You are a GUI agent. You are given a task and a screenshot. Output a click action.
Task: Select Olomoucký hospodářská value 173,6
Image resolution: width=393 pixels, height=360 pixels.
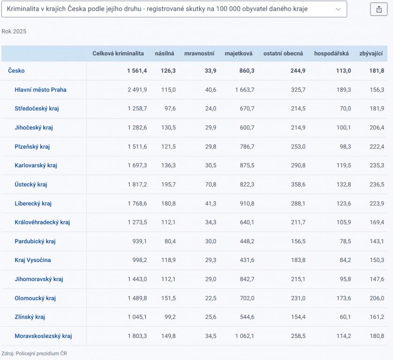pyautogui.click(x=344, y=298)
